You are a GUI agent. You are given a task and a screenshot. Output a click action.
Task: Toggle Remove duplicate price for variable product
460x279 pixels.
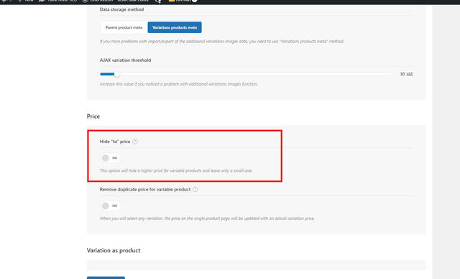point(110,206)
